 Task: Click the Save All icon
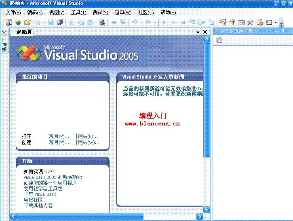click(x=60, y=22)
